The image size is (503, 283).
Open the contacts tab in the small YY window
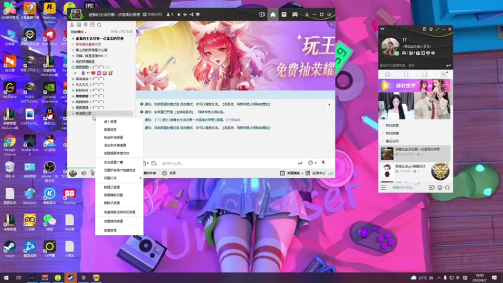pyautogui.click(x=406, y=74)
